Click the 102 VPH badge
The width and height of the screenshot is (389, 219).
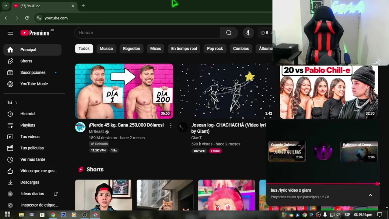click(199, 151)
